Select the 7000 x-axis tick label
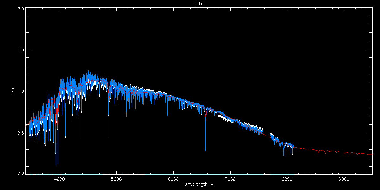This screenshot has height=190, width=380. pos(230,179)
